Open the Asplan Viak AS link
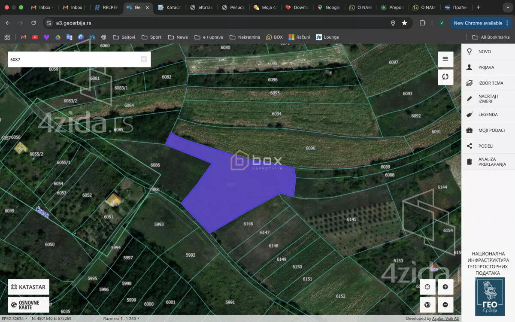 (446, 319)
